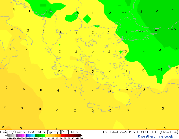This screenshot has width=179, height=139.
Task: Click the '-5' temperature value on map
Action: pos(174,29)
